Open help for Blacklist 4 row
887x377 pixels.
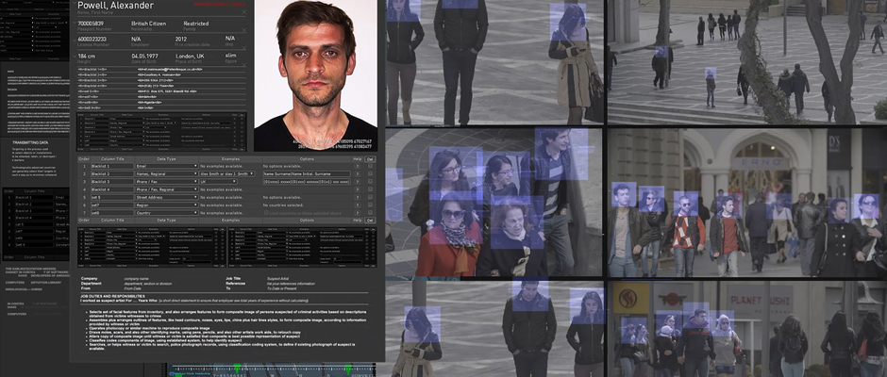click(x=357, y=189)
